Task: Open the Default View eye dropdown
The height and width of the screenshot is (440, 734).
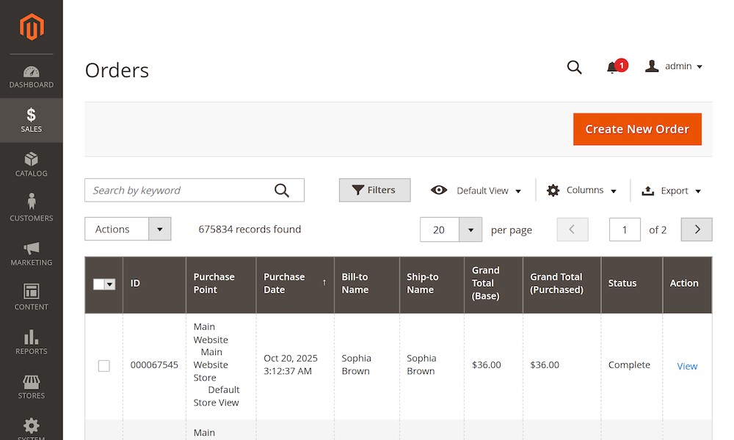Action: point(476,191)
